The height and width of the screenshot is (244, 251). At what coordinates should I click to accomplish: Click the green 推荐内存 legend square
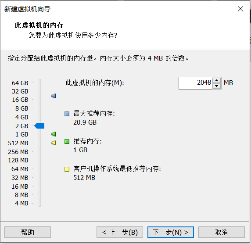67,142
